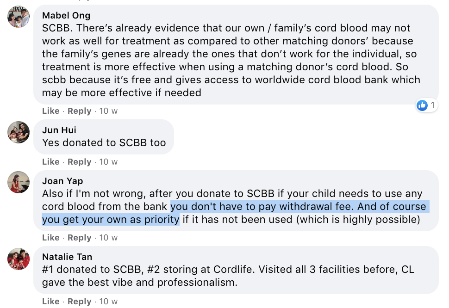Viewport: 449px width, 308px height.
Task: Reply to Mabel Ong's comment
Action: click(x=79, y=111)
